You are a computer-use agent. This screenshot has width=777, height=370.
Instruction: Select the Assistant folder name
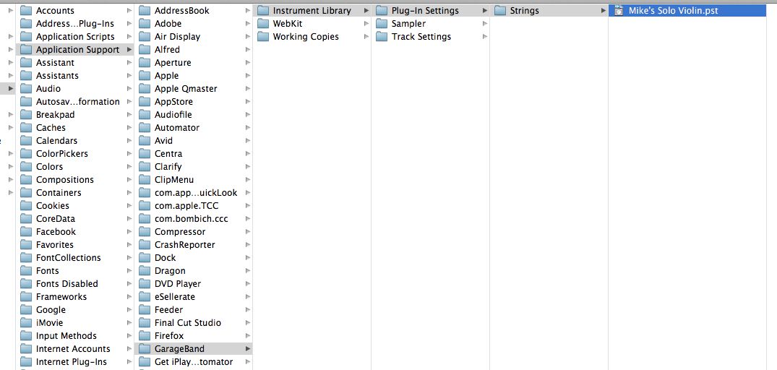[55, 62]
